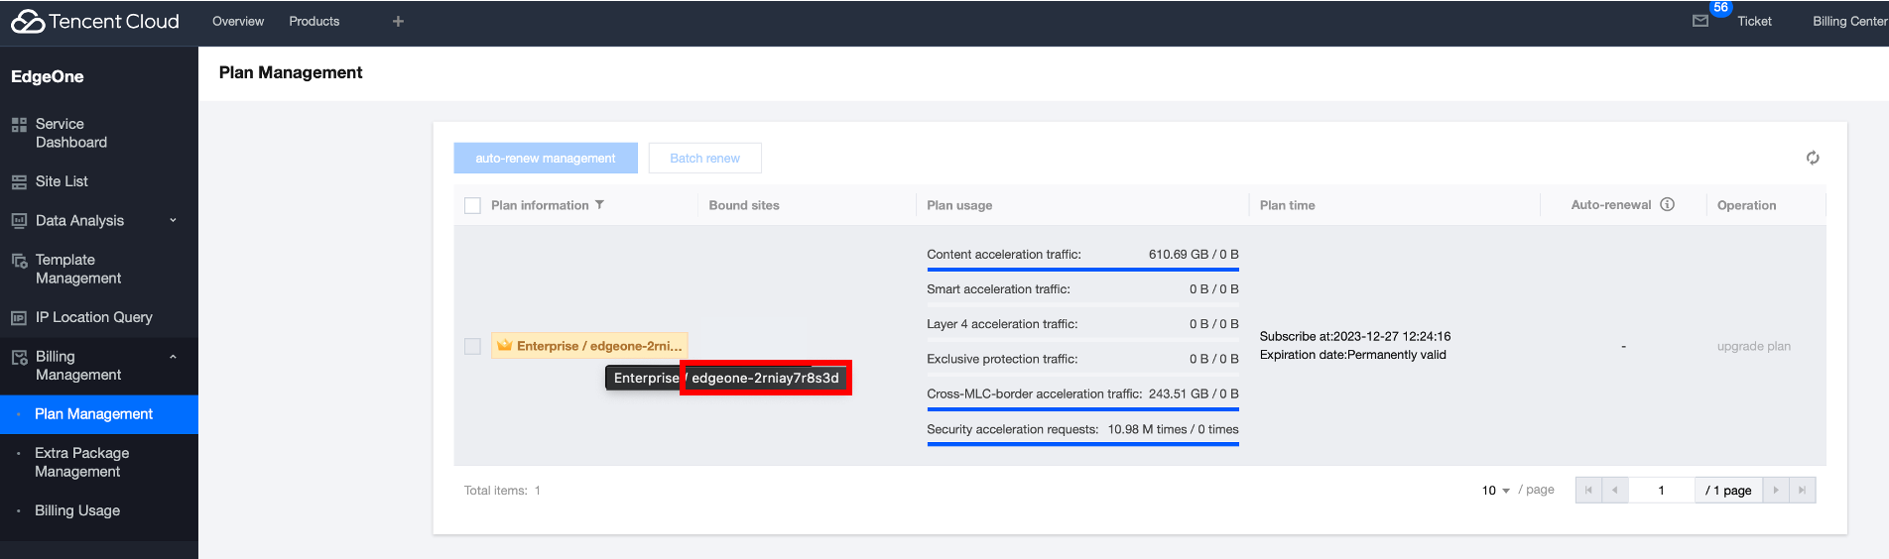Click the / 1 page pagination label
Image resolution: width=1889 pixels, height=559 pixels.
1728,490
